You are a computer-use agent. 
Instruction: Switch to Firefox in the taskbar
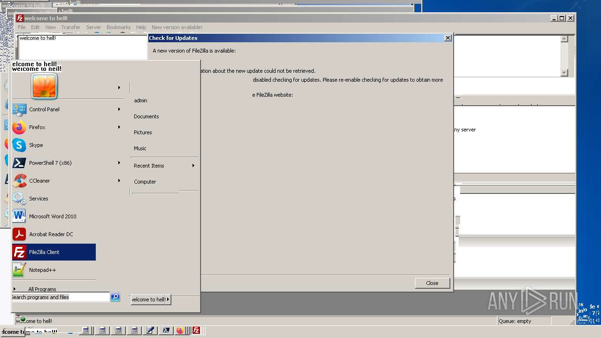click(x=180, y=330)
